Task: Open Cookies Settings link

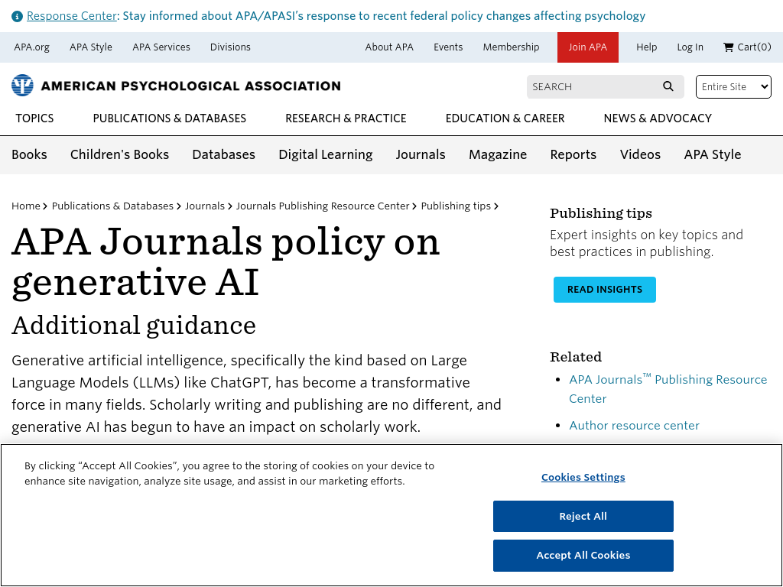Action: pyautogui.click(x=583, y=477)
